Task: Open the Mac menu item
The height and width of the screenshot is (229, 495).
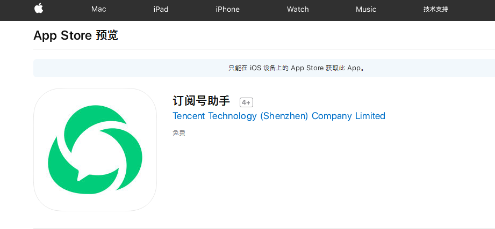Action: [x=99, y=9]
